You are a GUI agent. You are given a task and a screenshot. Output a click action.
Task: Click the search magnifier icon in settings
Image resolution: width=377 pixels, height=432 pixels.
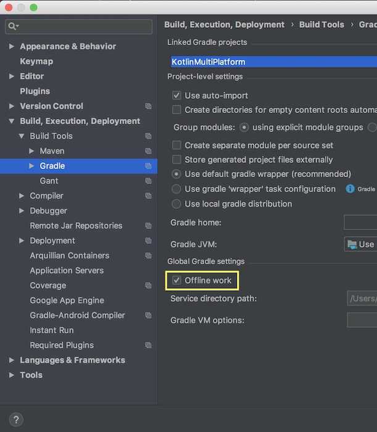(x=13, y=27)
